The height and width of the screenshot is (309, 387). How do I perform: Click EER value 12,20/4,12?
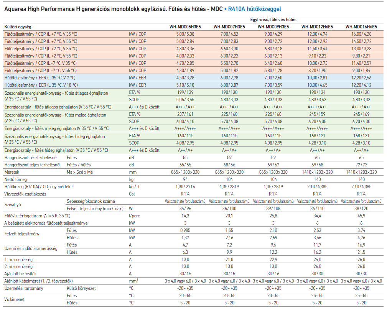361,85
